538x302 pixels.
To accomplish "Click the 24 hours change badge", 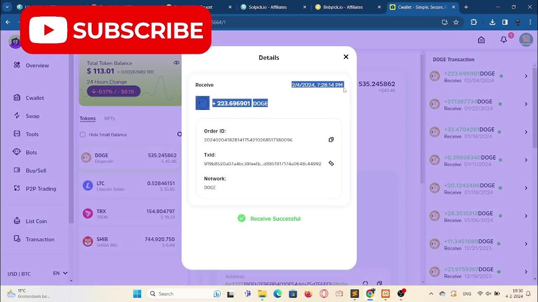I will click(x=113, y=91).
